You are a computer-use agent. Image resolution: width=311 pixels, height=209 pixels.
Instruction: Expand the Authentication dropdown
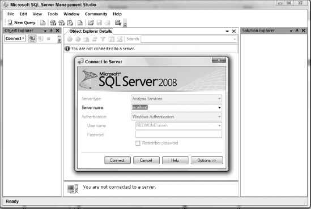pyautogui.click(x=219, y=117)
